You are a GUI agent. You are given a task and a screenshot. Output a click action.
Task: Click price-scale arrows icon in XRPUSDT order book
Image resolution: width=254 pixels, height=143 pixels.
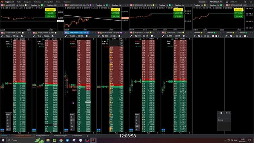pyautogui.click(x=71, y=36)
